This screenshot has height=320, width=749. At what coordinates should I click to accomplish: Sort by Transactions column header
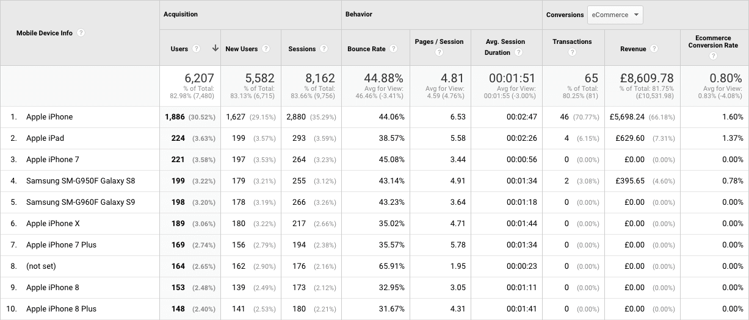(572, 41)
